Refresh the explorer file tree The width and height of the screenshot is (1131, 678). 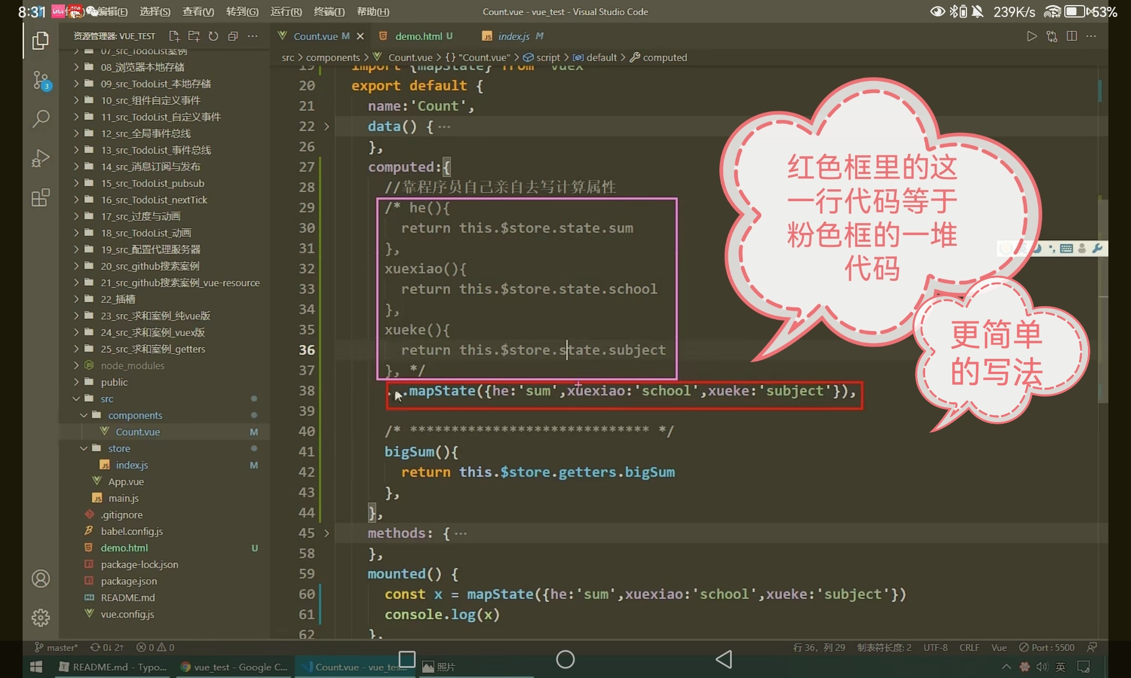pos(213,36)
